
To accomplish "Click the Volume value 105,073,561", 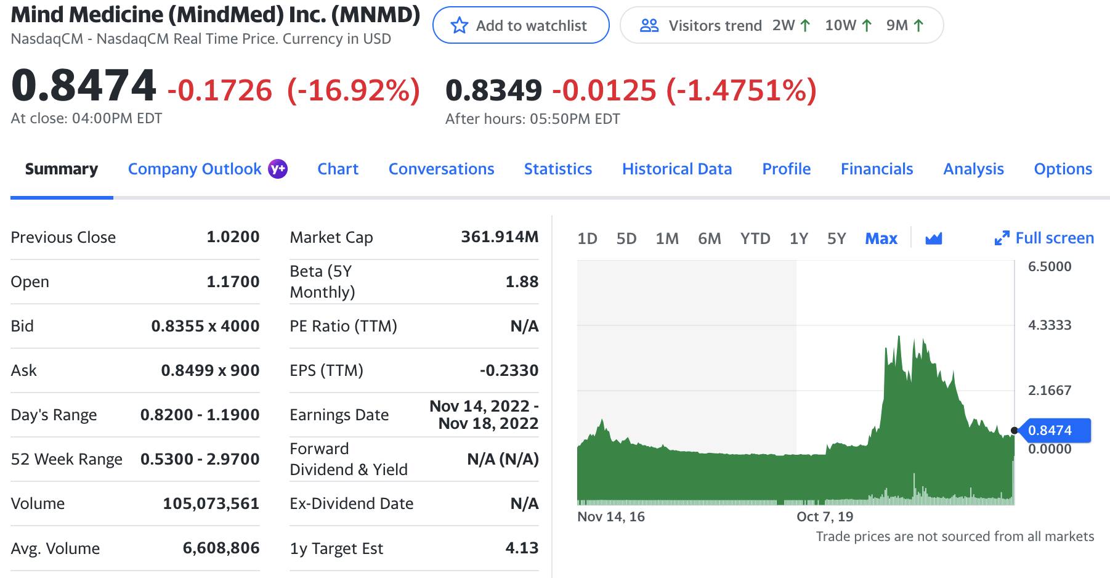I will pyautogui.click(x=211, y=503).
